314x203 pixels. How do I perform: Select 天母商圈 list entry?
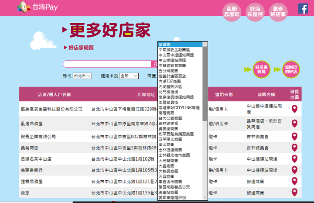click(180, 176)
